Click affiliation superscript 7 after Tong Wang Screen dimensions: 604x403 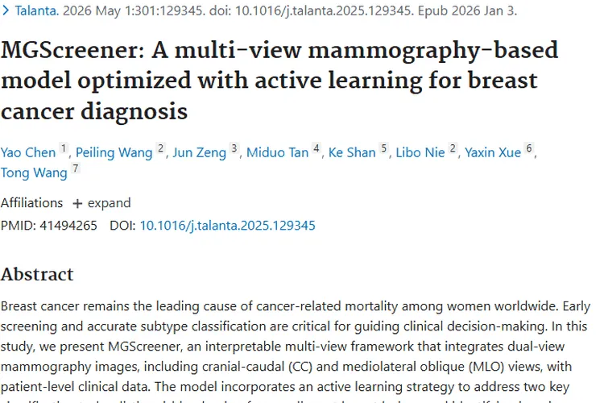[76, 169]
